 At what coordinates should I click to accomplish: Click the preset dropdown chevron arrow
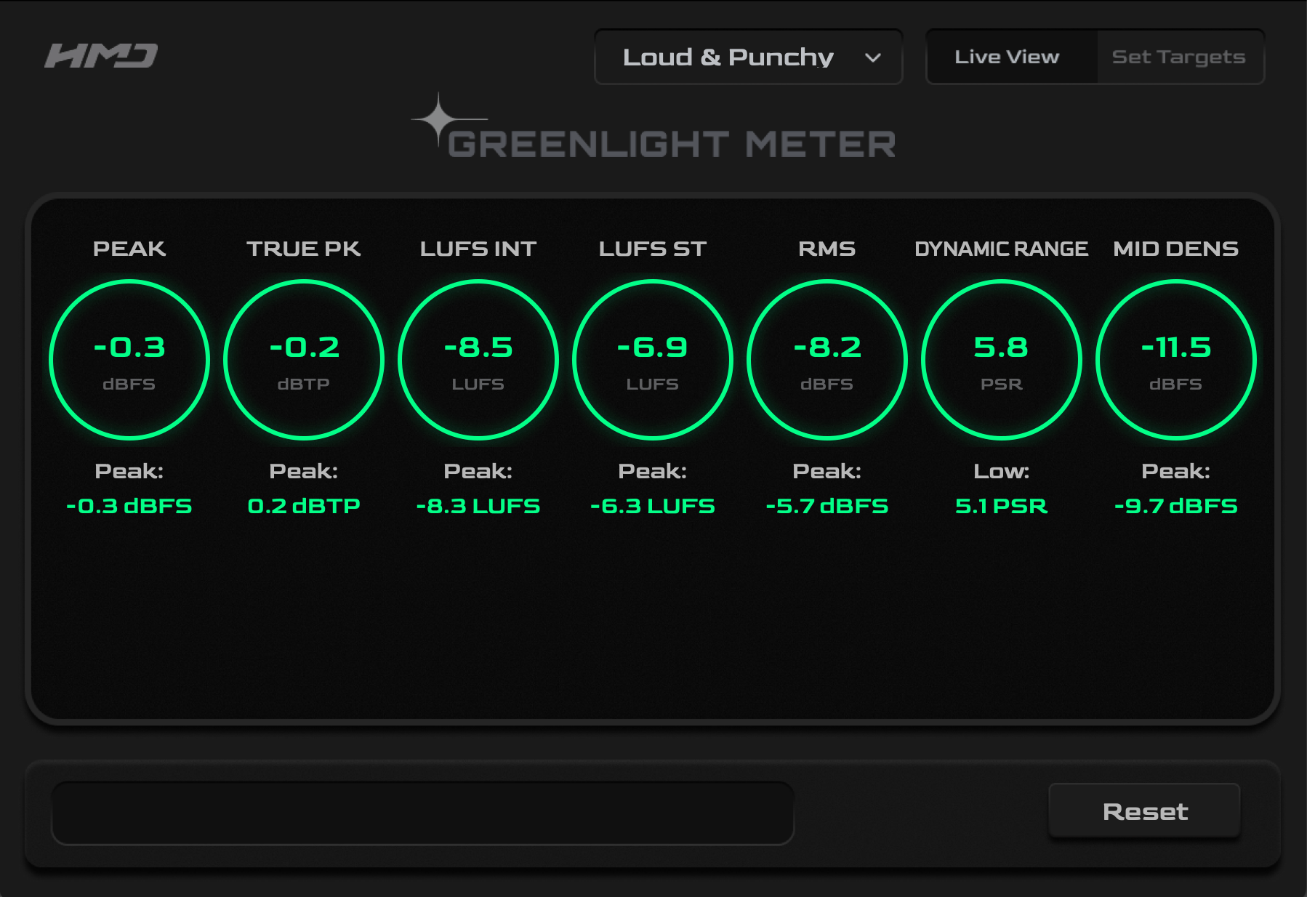(873, 57)
